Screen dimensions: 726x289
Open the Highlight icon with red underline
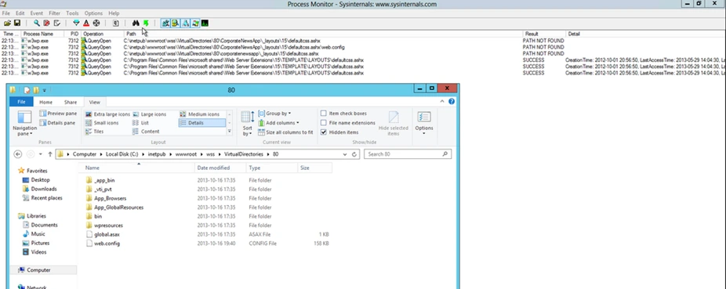pyautogui.click(x=86, y=23)
